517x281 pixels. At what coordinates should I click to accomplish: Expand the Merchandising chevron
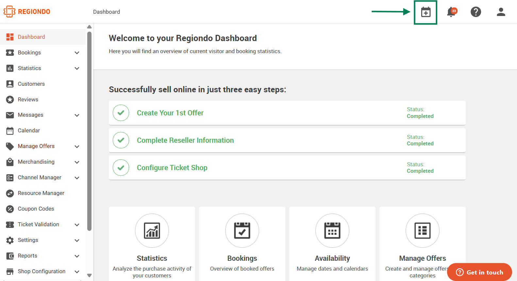coord(77,162)
